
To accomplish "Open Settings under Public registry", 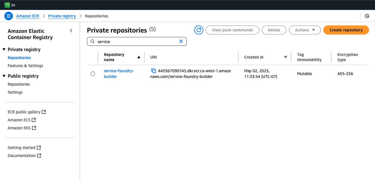I will (x=15, y=92).
